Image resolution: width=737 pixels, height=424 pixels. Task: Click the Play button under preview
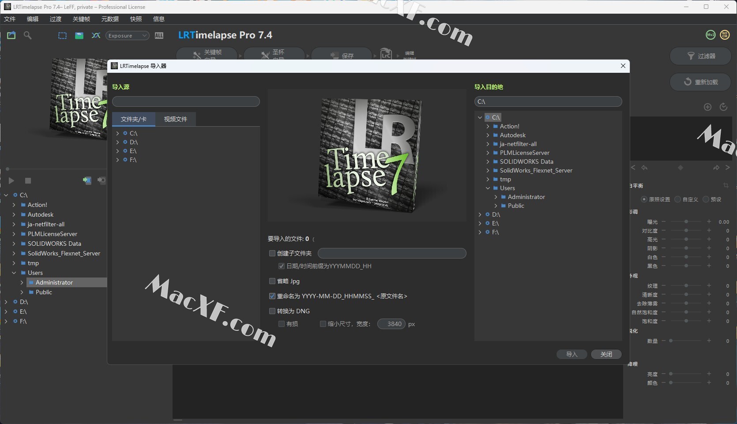tap(11, 180)
